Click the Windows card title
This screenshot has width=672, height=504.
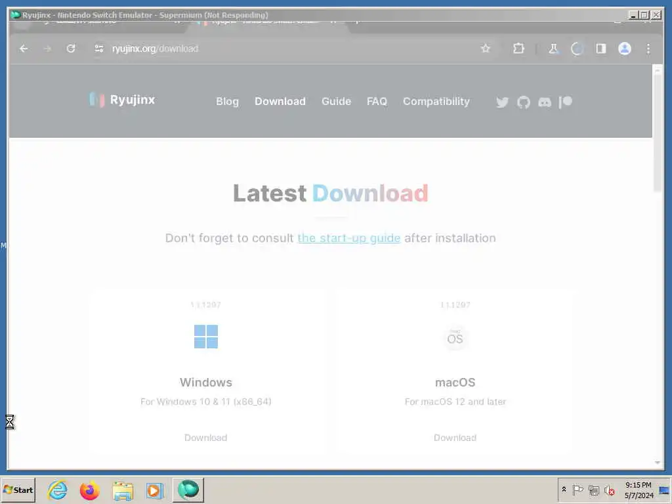tap(205, 383)
